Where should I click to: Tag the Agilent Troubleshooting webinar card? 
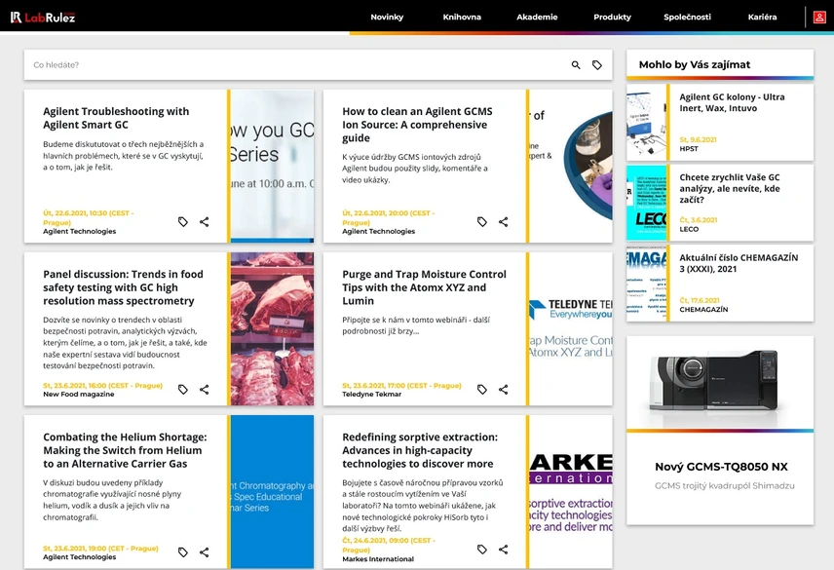pos(183,222)
